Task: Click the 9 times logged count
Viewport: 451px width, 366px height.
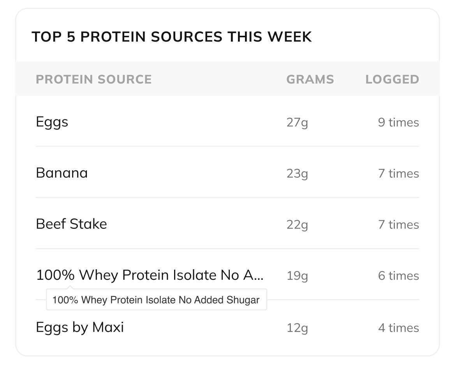Action: tap(398, 122)
